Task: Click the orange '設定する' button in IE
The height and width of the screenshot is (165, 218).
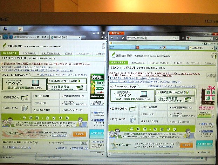Action: [80, 134]
